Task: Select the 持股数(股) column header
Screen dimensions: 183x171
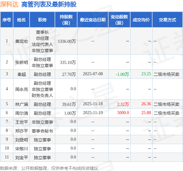Action: [66, 20]
